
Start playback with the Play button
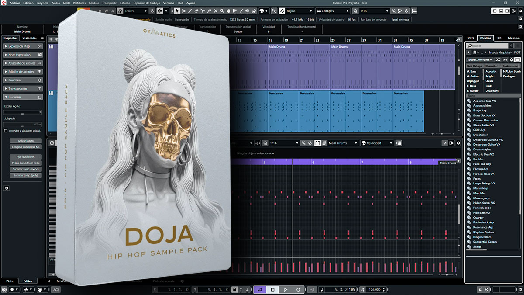285,289
